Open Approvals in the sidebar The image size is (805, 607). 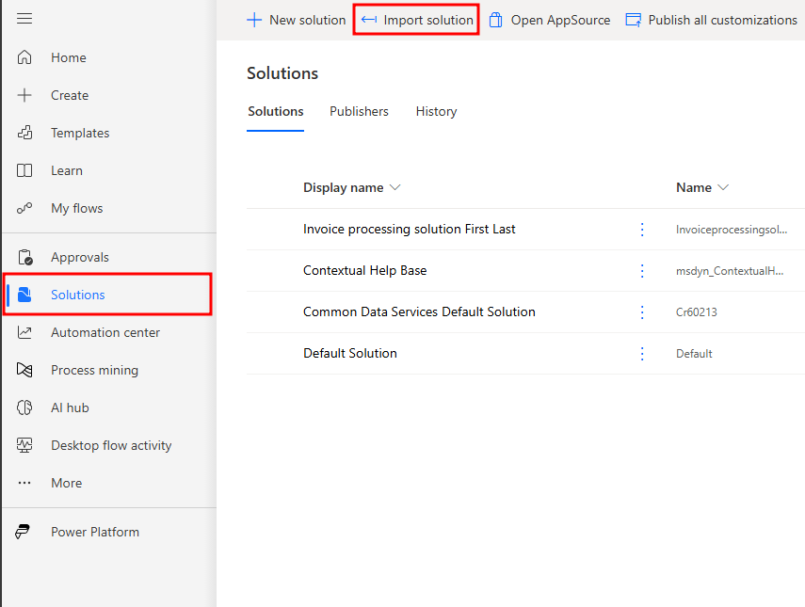(x=80, y=257)
